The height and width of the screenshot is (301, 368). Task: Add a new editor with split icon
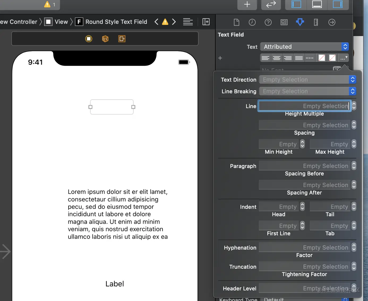(206, 22)
